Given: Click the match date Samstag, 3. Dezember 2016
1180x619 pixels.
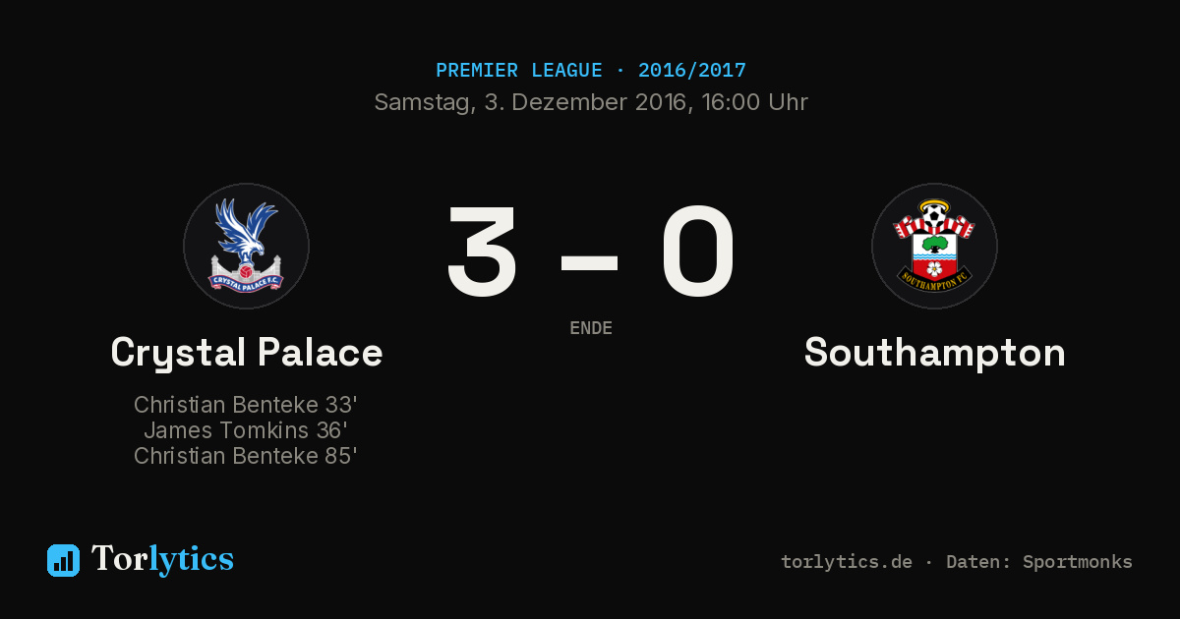Looking at the screenshot, I should tap(530, 102).
